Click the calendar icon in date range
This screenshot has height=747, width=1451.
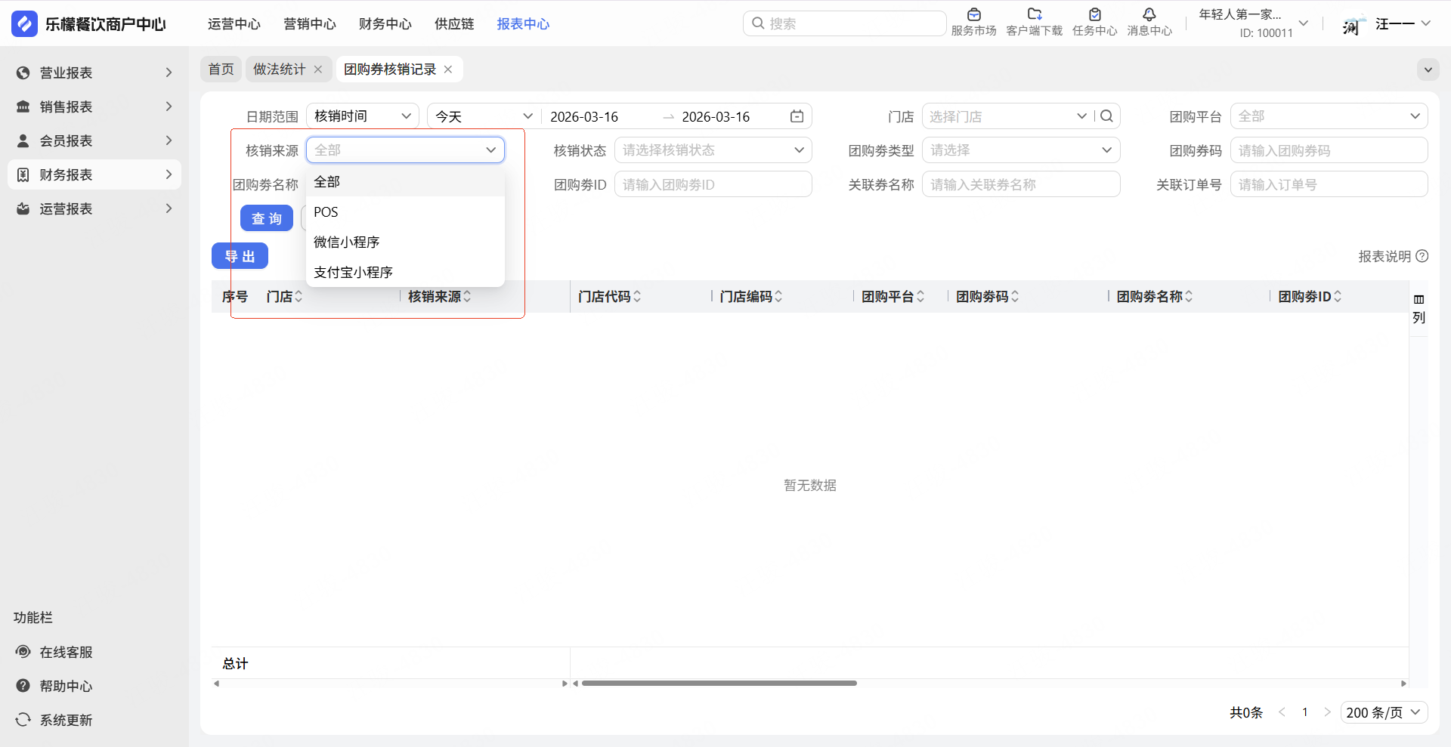click(797, 116)
